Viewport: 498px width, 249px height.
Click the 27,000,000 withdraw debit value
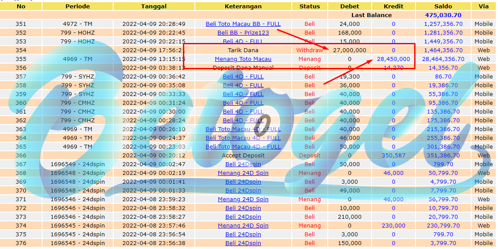(x=349, y=50)
